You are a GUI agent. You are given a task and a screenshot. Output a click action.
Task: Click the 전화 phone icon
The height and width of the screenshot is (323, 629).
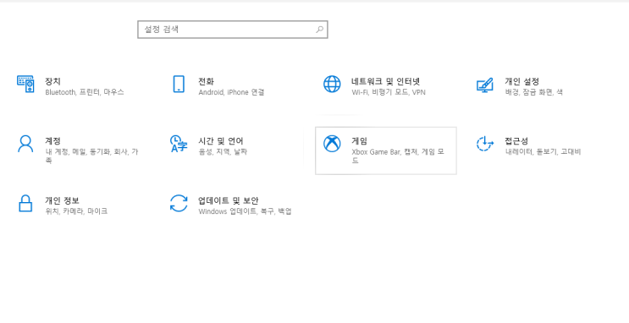click(179, 85)
